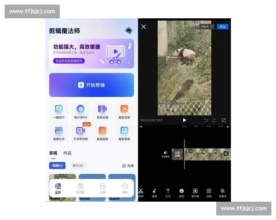The image size is (276, 220).
Task: Go to the 剪辑 bottom navigation tab
Action: coord(58,188)
